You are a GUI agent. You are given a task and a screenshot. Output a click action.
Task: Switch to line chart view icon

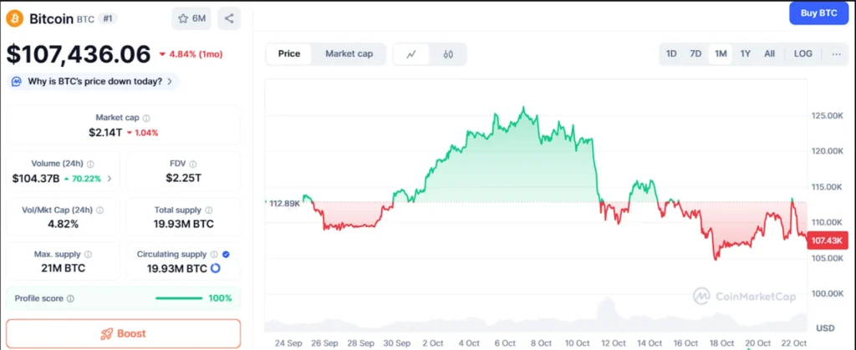pyautogui.click(x=411, y=54)
